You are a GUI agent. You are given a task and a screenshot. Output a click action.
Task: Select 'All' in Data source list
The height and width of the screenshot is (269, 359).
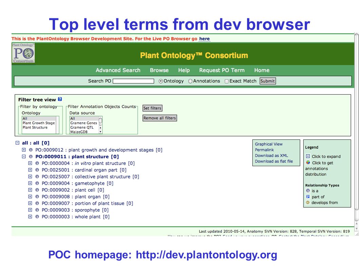84,118
